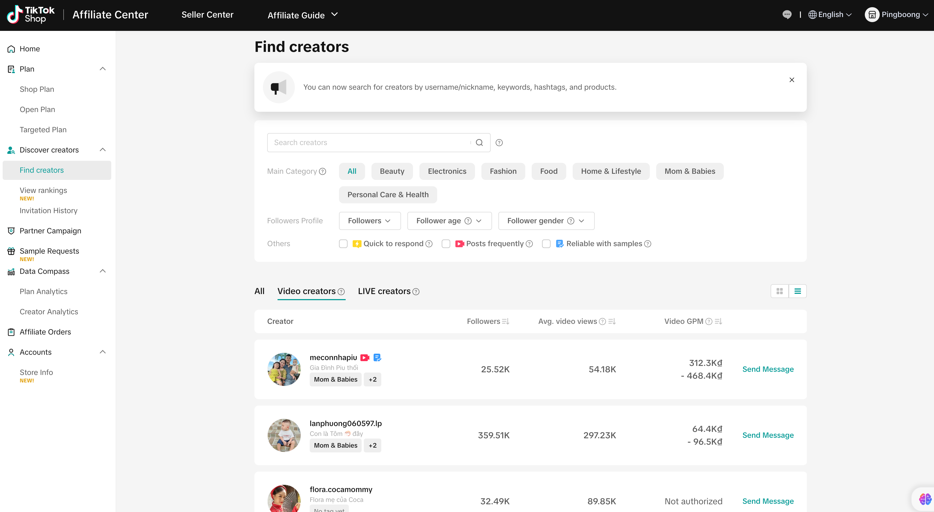Expand the Follower gender dropdown
The width and height of the screenshot is (934, 512).
(546, 221)
